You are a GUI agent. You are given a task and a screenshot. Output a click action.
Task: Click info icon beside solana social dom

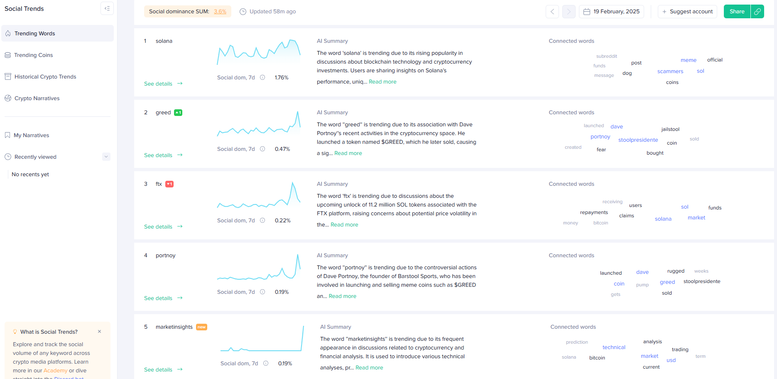262,77
